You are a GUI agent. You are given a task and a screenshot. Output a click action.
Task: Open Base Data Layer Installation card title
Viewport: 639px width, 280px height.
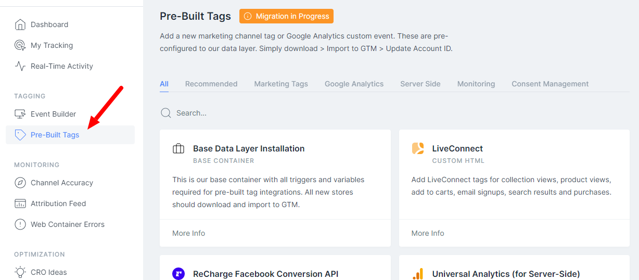tap(249, 148)
